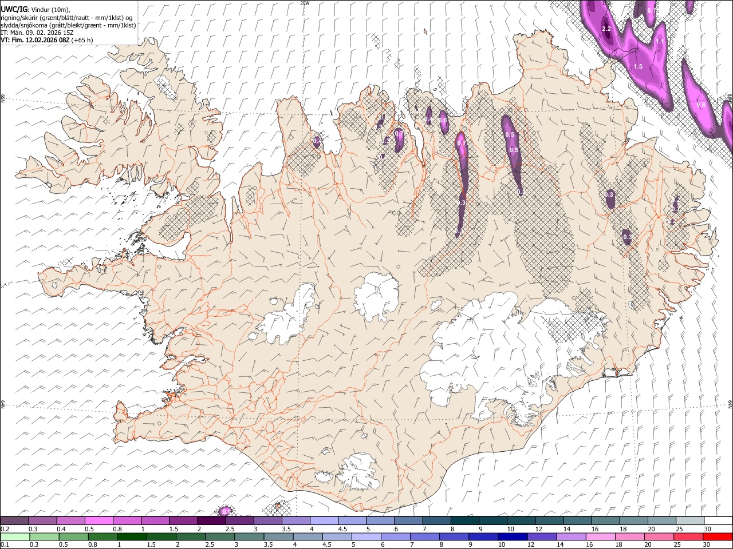Screen dimensions: 733x549
Task: Click the long purple snow cell labelled 0.5 twice
Action: click(511, 153)
